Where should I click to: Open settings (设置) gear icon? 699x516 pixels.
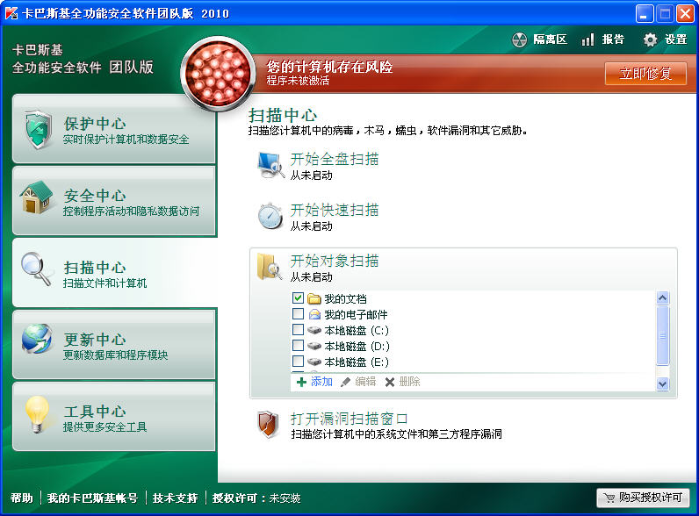tap(650, 40)
